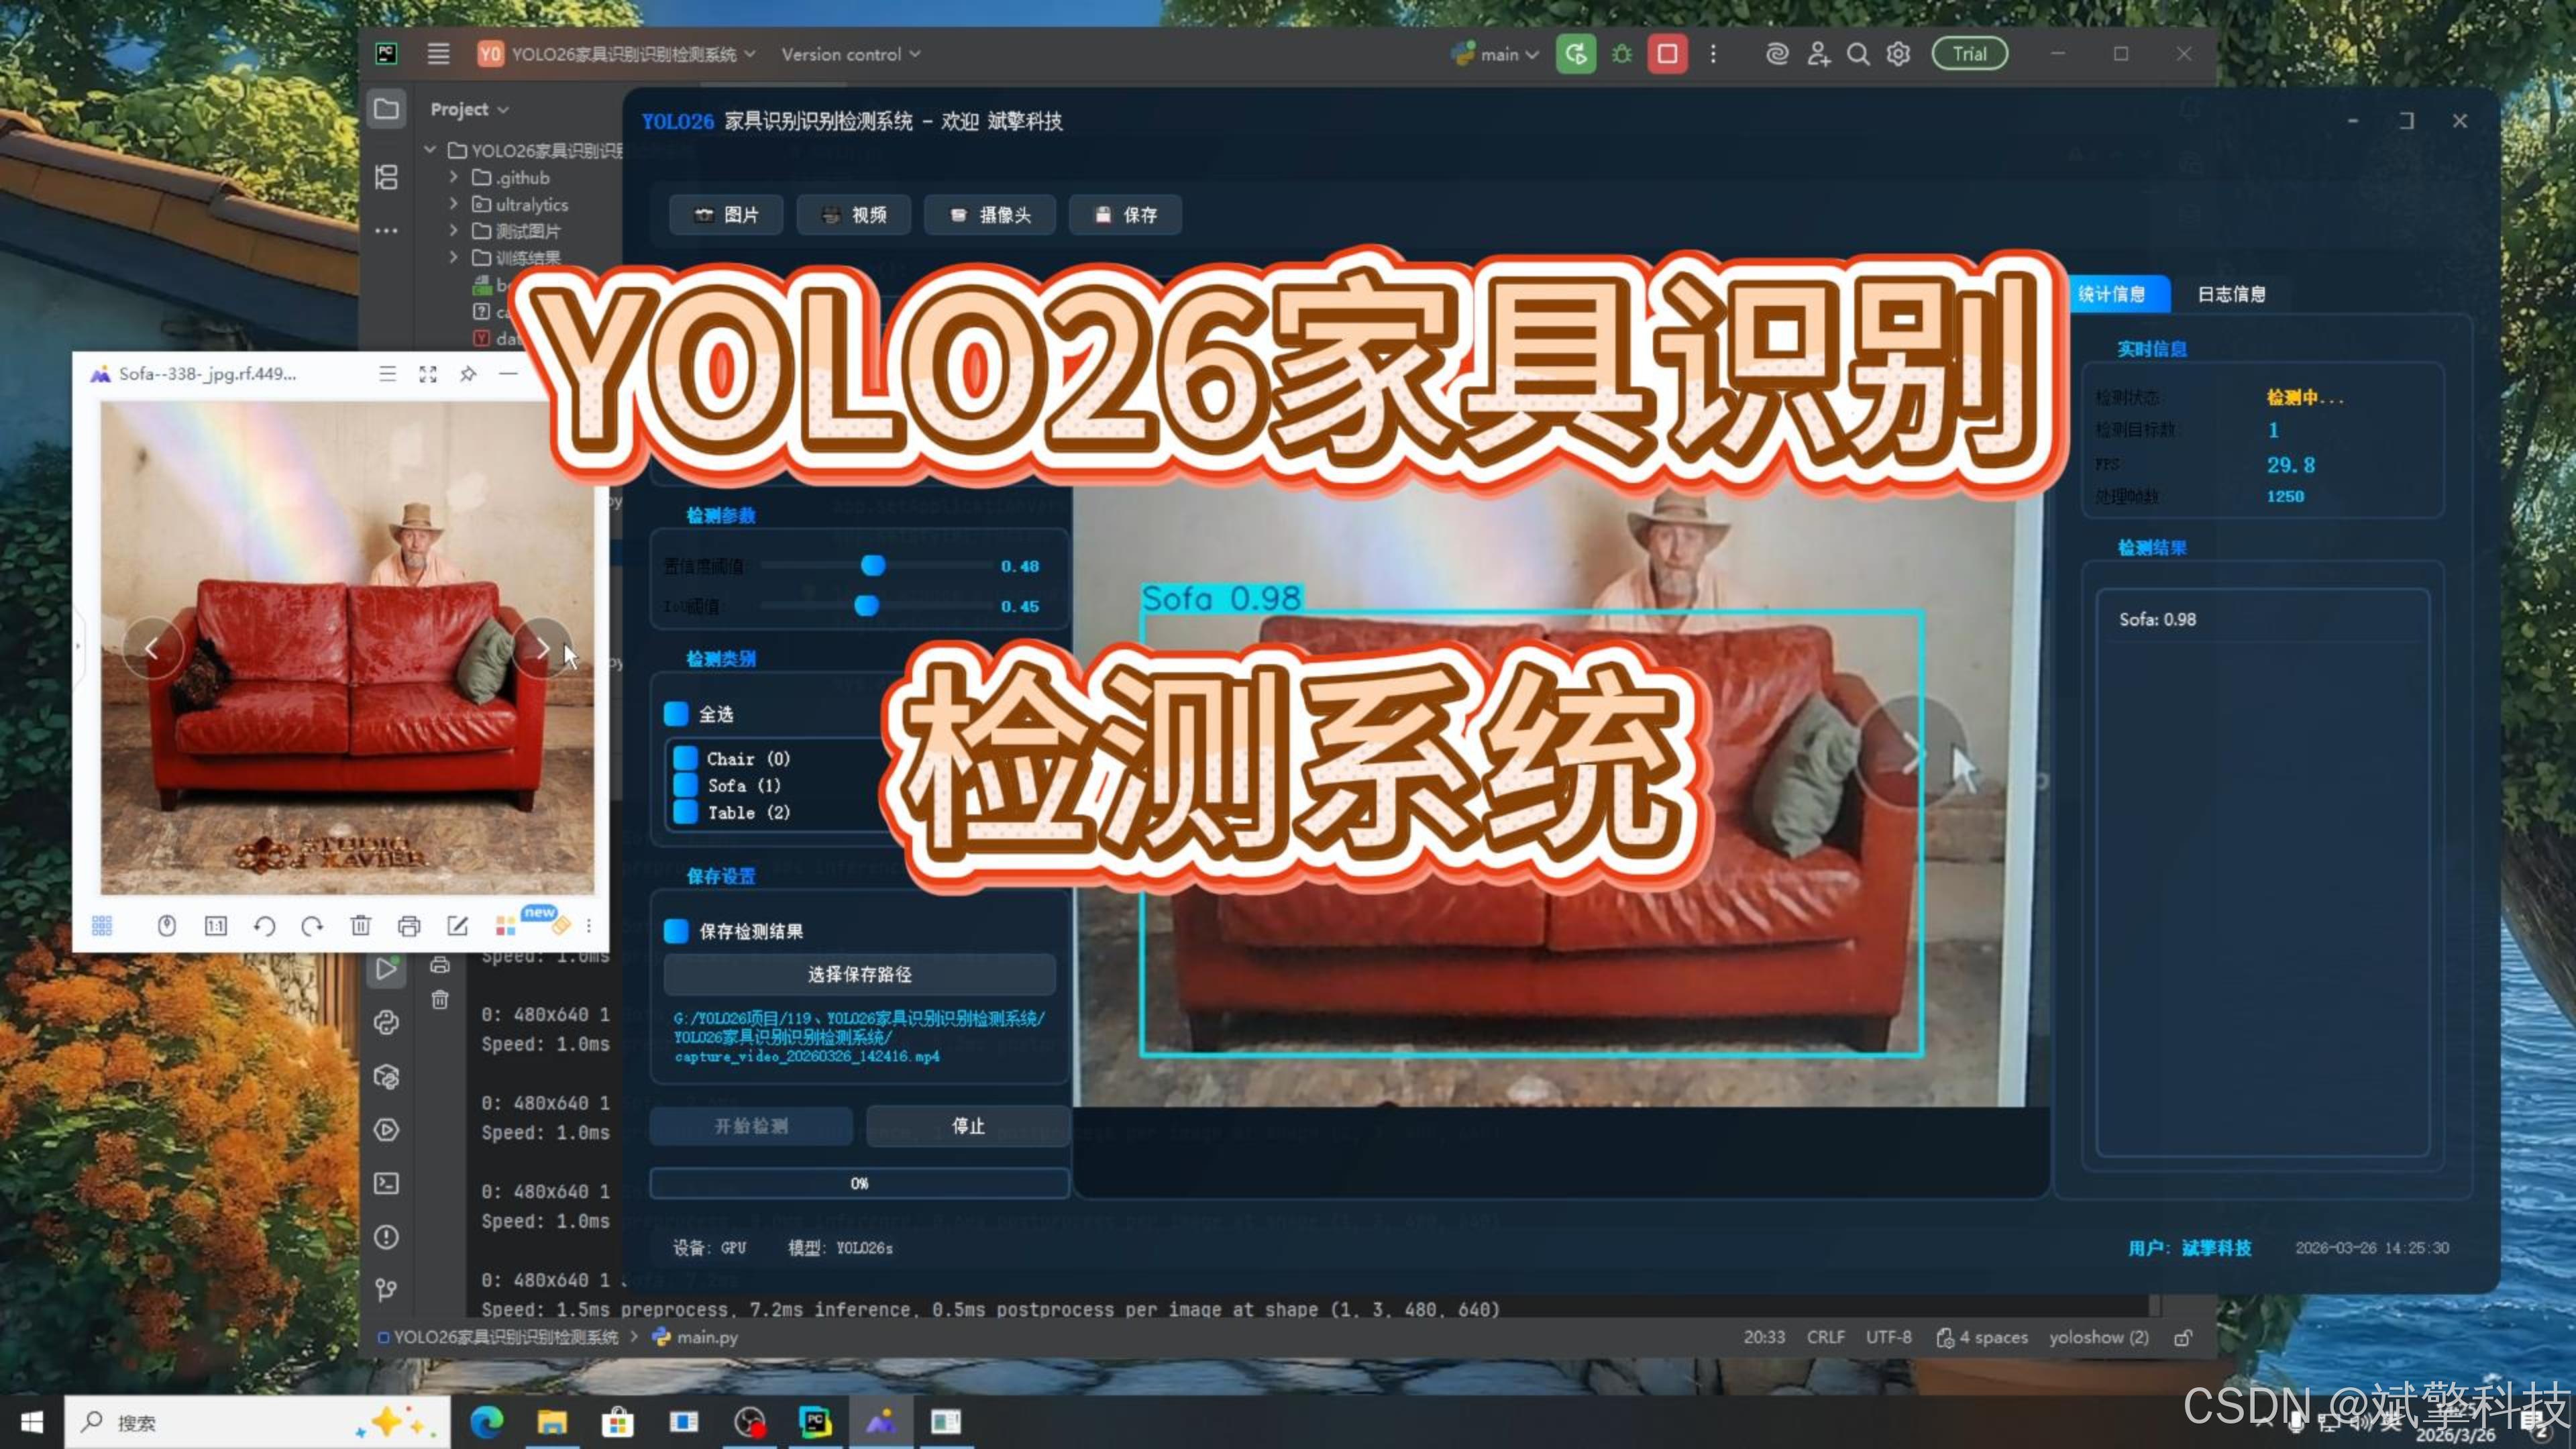
Task: Click the green Rerun button in PyCharm
Action: [x=1575, y=54]
